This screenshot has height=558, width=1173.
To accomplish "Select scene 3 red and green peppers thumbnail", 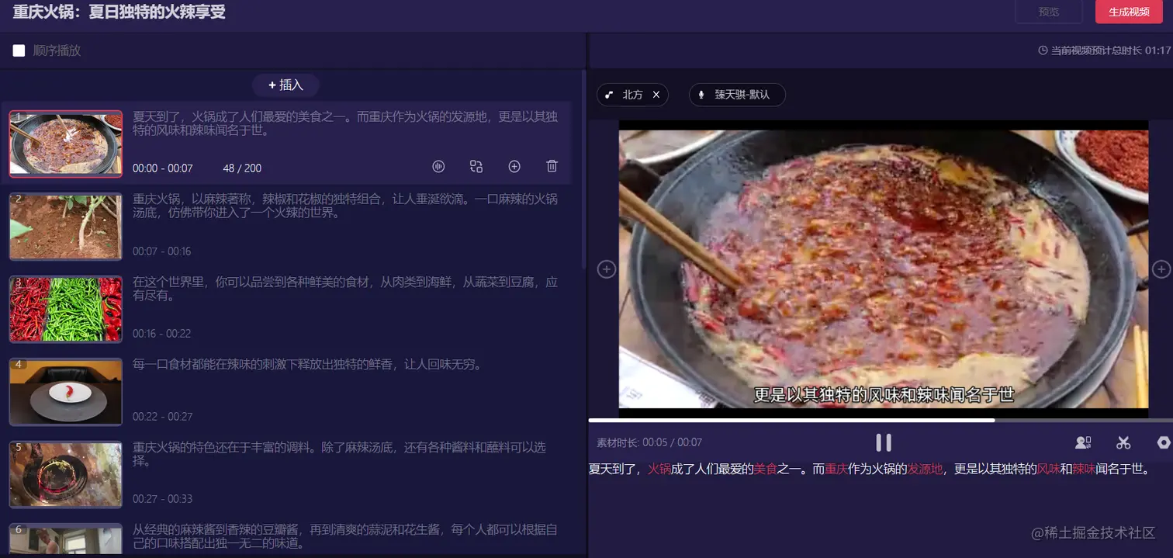I will point(66,309).
